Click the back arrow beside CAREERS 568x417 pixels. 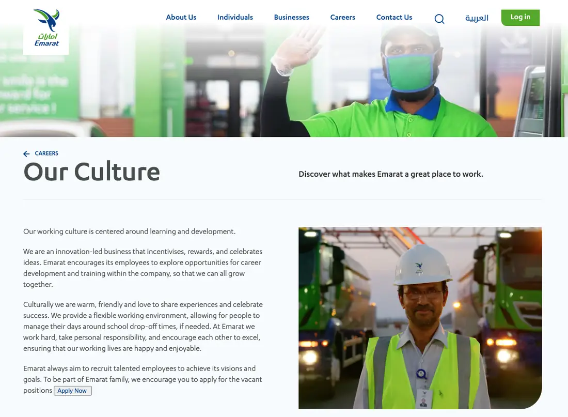pyautogui.click(x=26, y=154)
